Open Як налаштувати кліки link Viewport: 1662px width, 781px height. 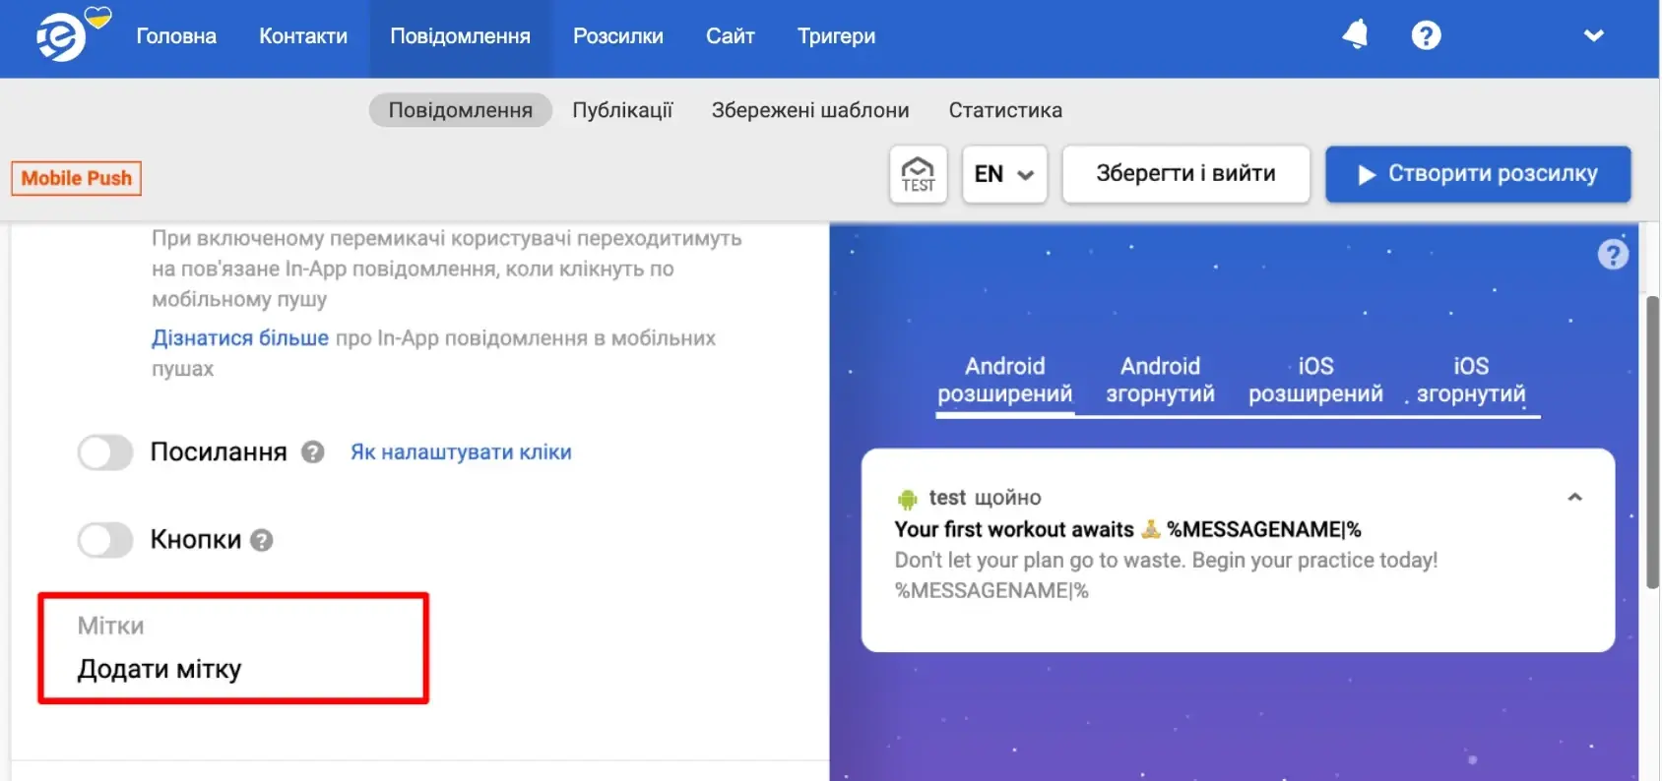click(x=461, y=452)
